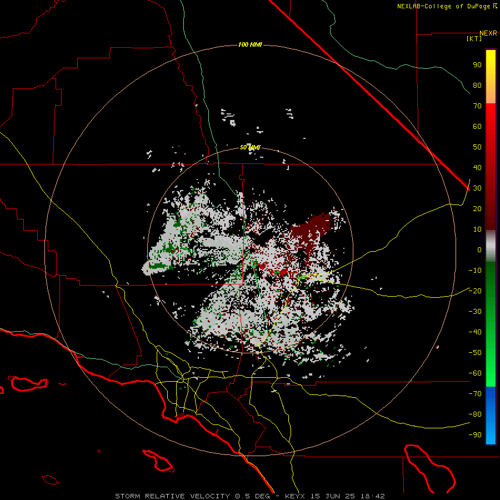This screenshot has width=500, height=500.
Task: Click the -60 scale label
Action: [x=475, y=373]
